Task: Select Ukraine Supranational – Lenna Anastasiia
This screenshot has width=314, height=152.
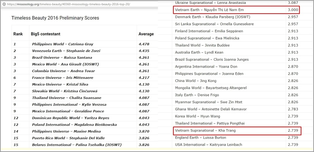Action: 210,3
